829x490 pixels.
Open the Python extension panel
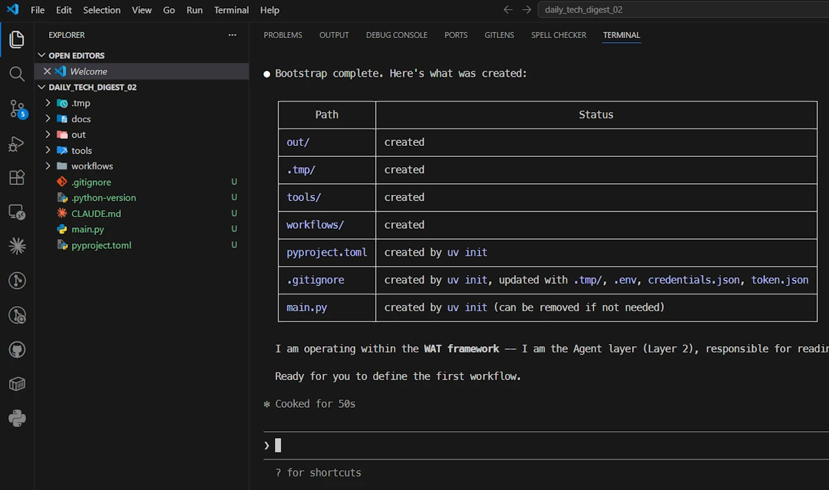click(x=17, y=417)
